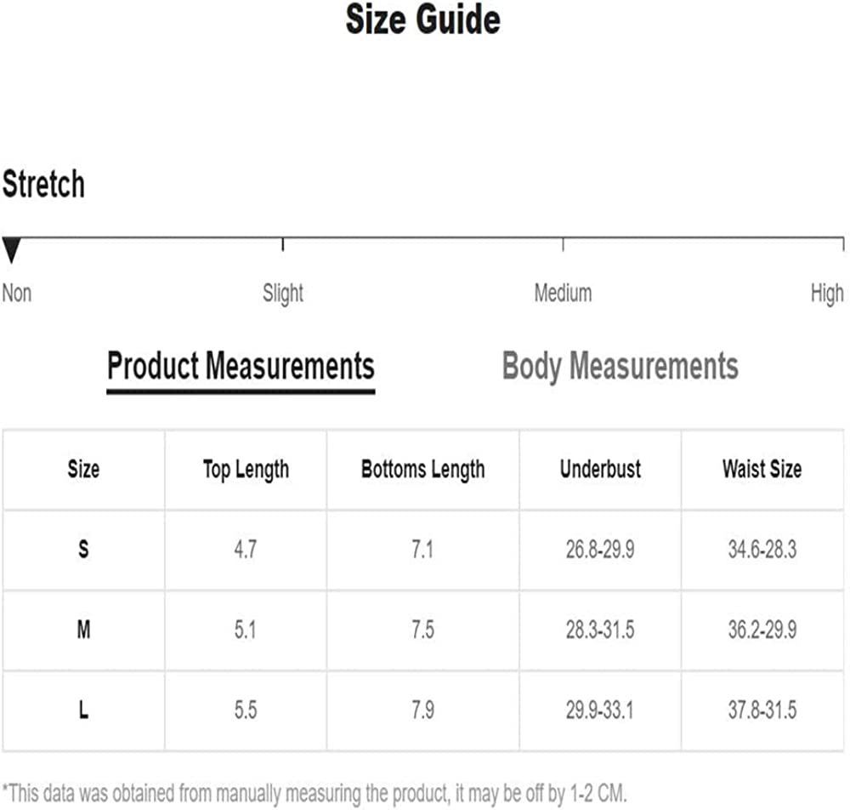Image resolution: width=850 pixels, height=810 pixels.
Task: Click the Size column header
Action: pyautogui.click(x=83, y=469)
